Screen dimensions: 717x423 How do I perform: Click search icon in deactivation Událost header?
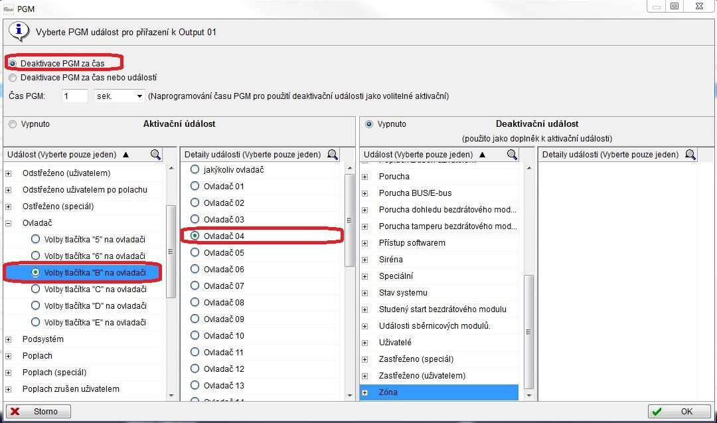point(512,155)
